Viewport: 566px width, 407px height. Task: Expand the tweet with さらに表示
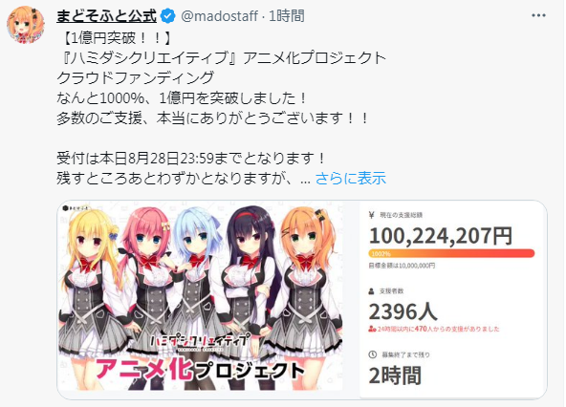pyautogui.click(x=351, y=179)
